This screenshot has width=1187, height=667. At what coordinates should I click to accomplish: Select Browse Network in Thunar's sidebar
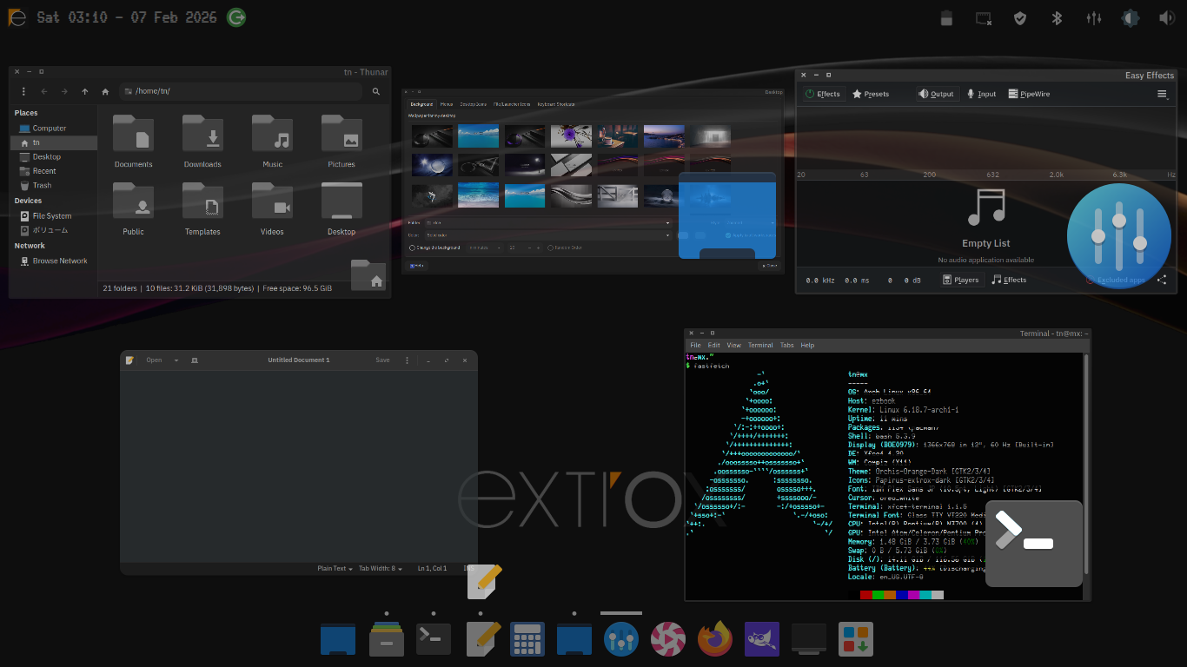(60, 261)
